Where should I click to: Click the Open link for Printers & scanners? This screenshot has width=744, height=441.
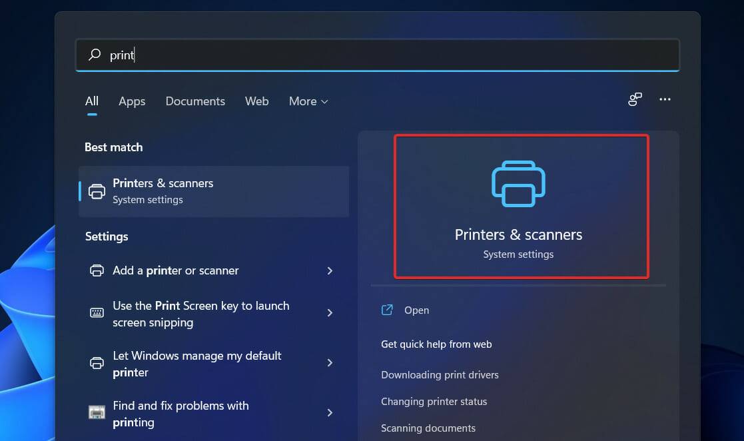tap(417, 310)
